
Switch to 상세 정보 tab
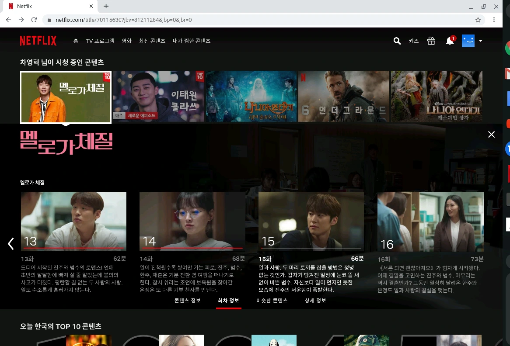click(315, 301)
